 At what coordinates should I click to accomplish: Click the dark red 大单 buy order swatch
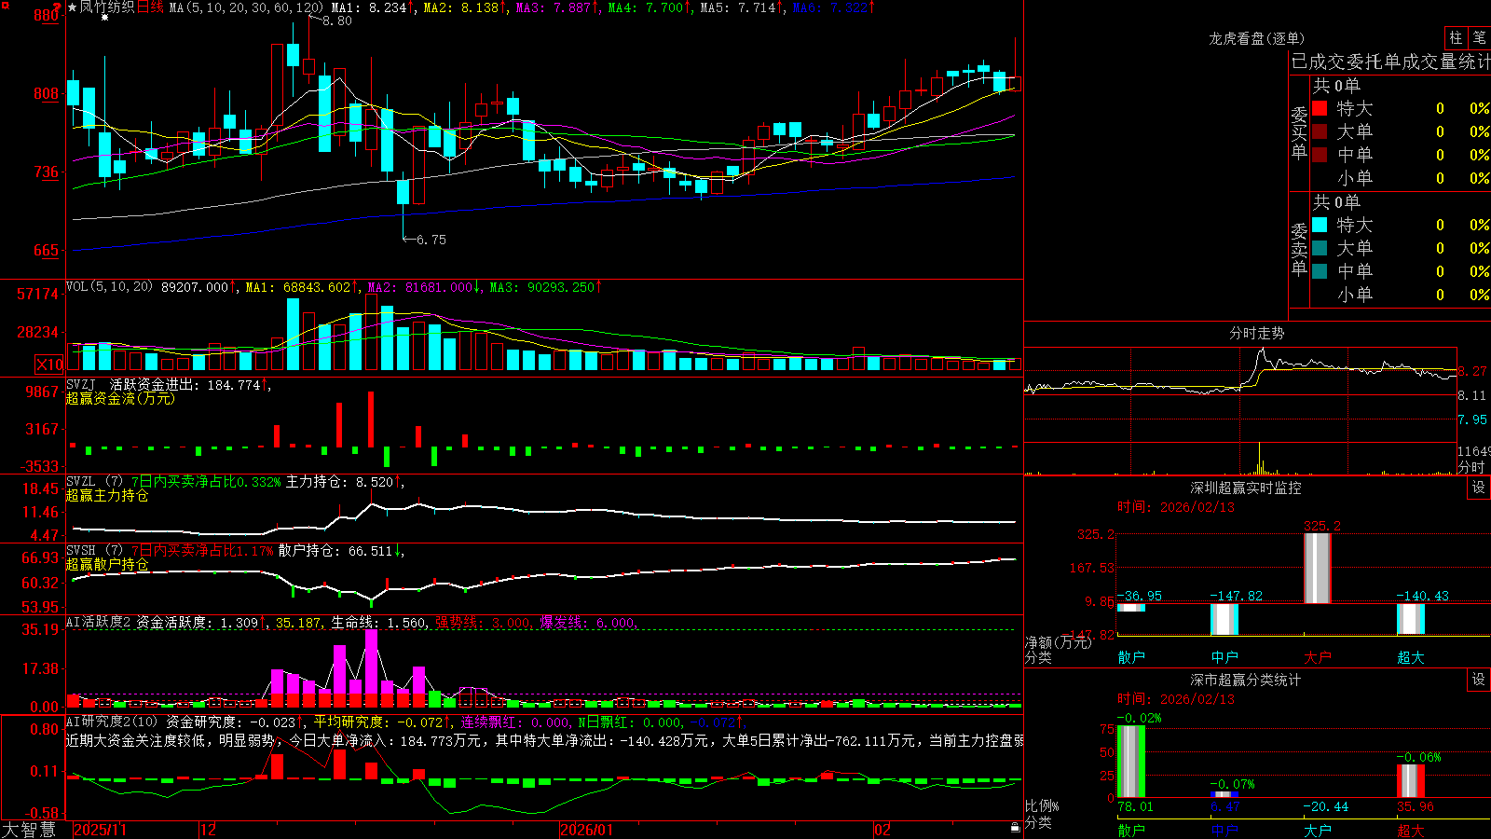[1320, 131]
